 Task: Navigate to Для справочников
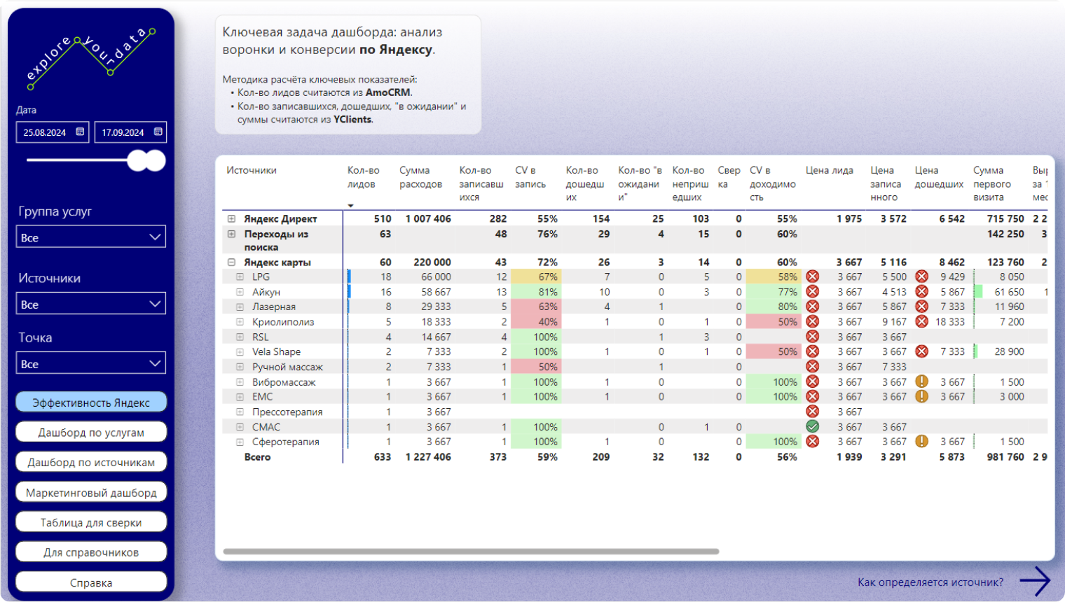tap(91, 552)
